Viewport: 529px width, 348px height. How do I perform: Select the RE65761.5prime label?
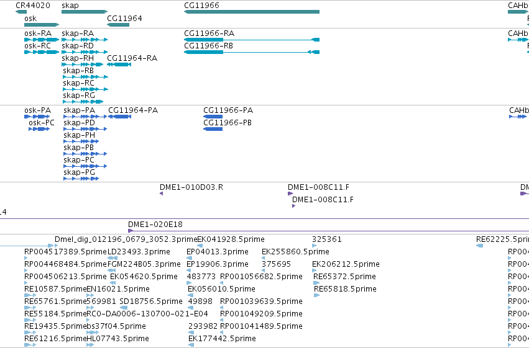click(x=55, y=301)
